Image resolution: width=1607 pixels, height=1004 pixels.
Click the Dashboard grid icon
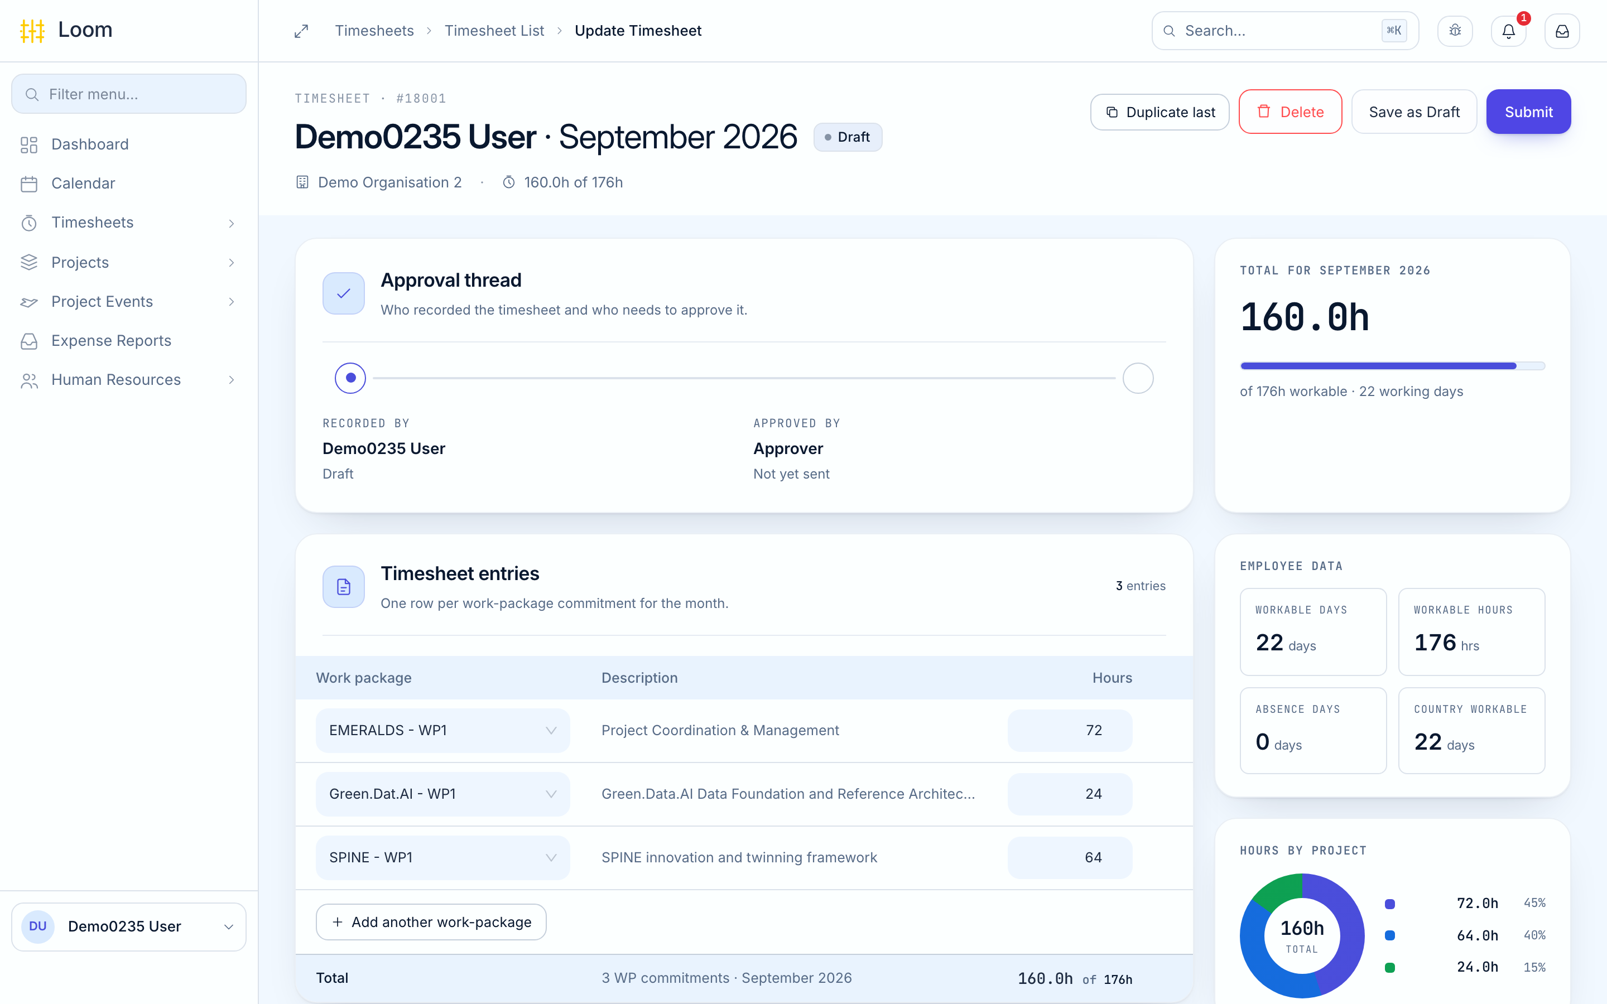(x=29, y=145)
